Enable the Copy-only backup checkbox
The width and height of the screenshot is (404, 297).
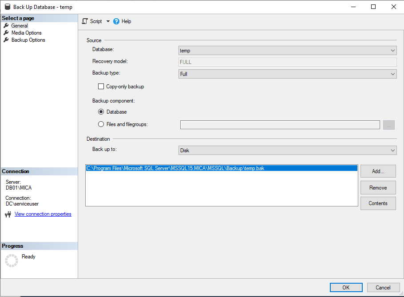101,87
